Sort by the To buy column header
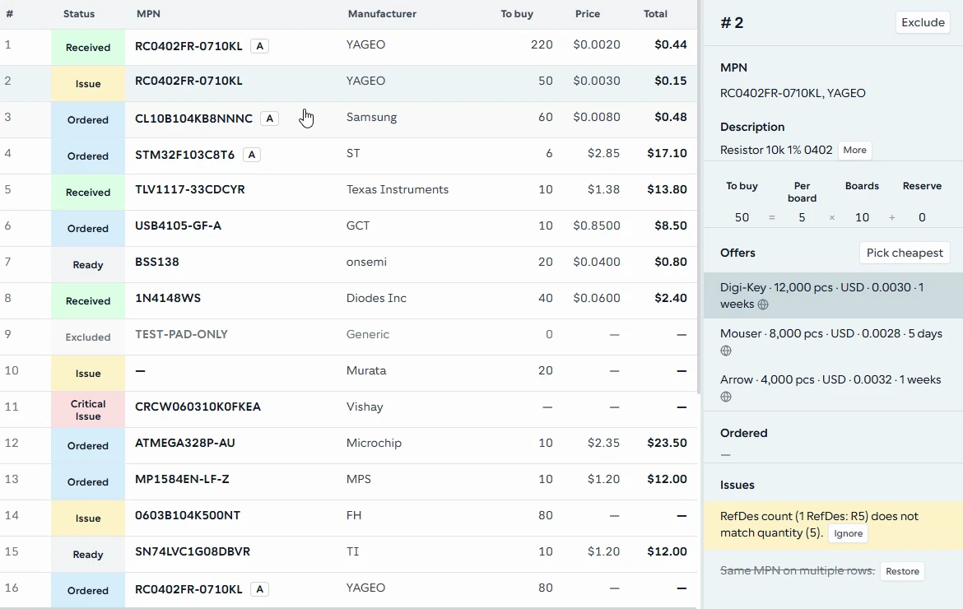This screenshot has width=963, height=609. click(517, 13)
